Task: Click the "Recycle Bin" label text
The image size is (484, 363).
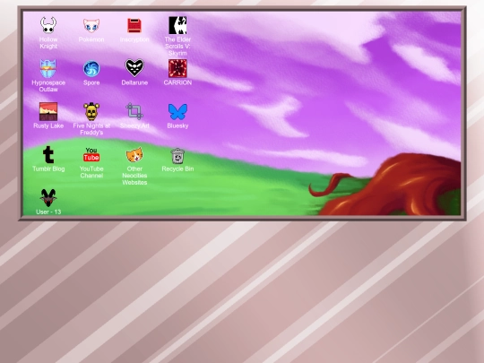Action: [x=177, y=169]
